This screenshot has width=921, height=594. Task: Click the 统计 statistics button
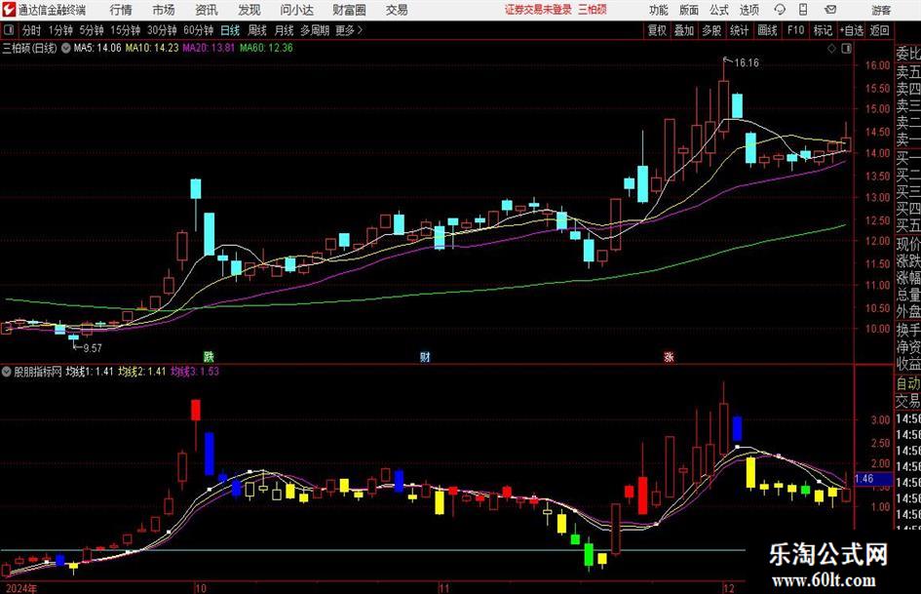(x=739, y=30)
